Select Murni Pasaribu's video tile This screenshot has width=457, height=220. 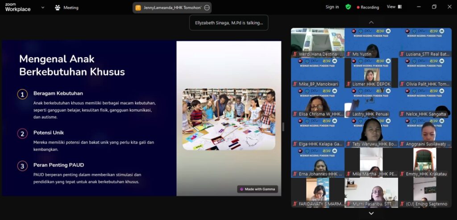[x=371, y=192]
